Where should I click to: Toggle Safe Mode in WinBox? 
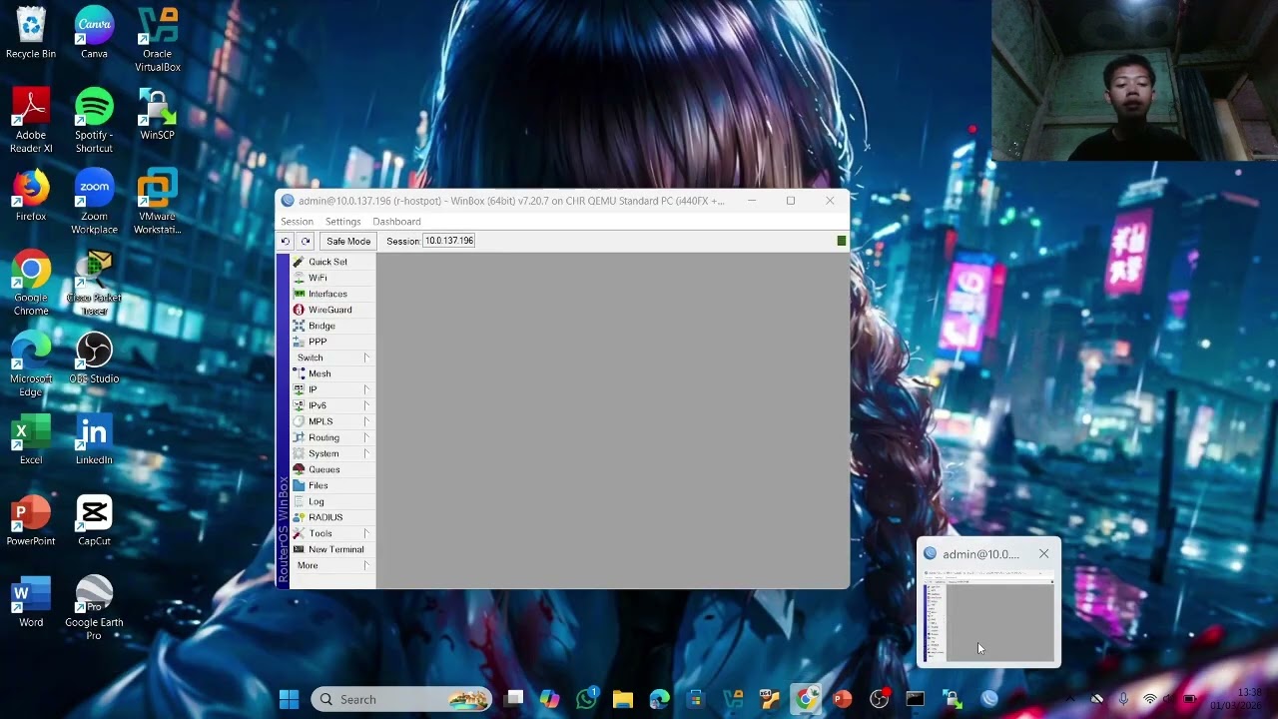(x=348, y=241)
